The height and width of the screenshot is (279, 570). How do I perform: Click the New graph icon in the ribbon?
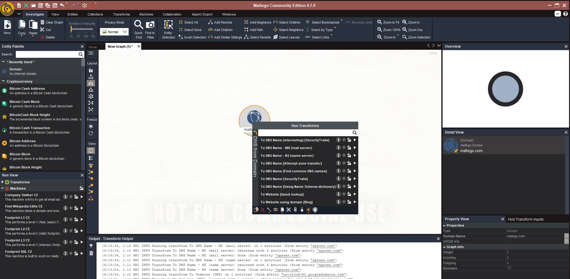click(7, 25)
